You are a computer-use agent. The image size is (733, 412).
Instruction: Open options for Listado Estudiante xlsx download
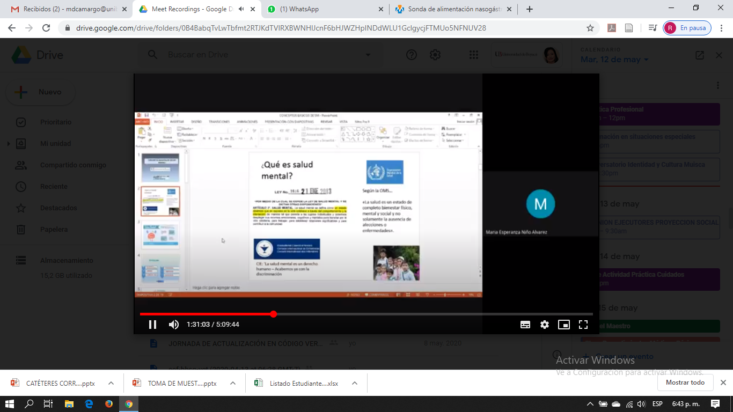point(355,383)
